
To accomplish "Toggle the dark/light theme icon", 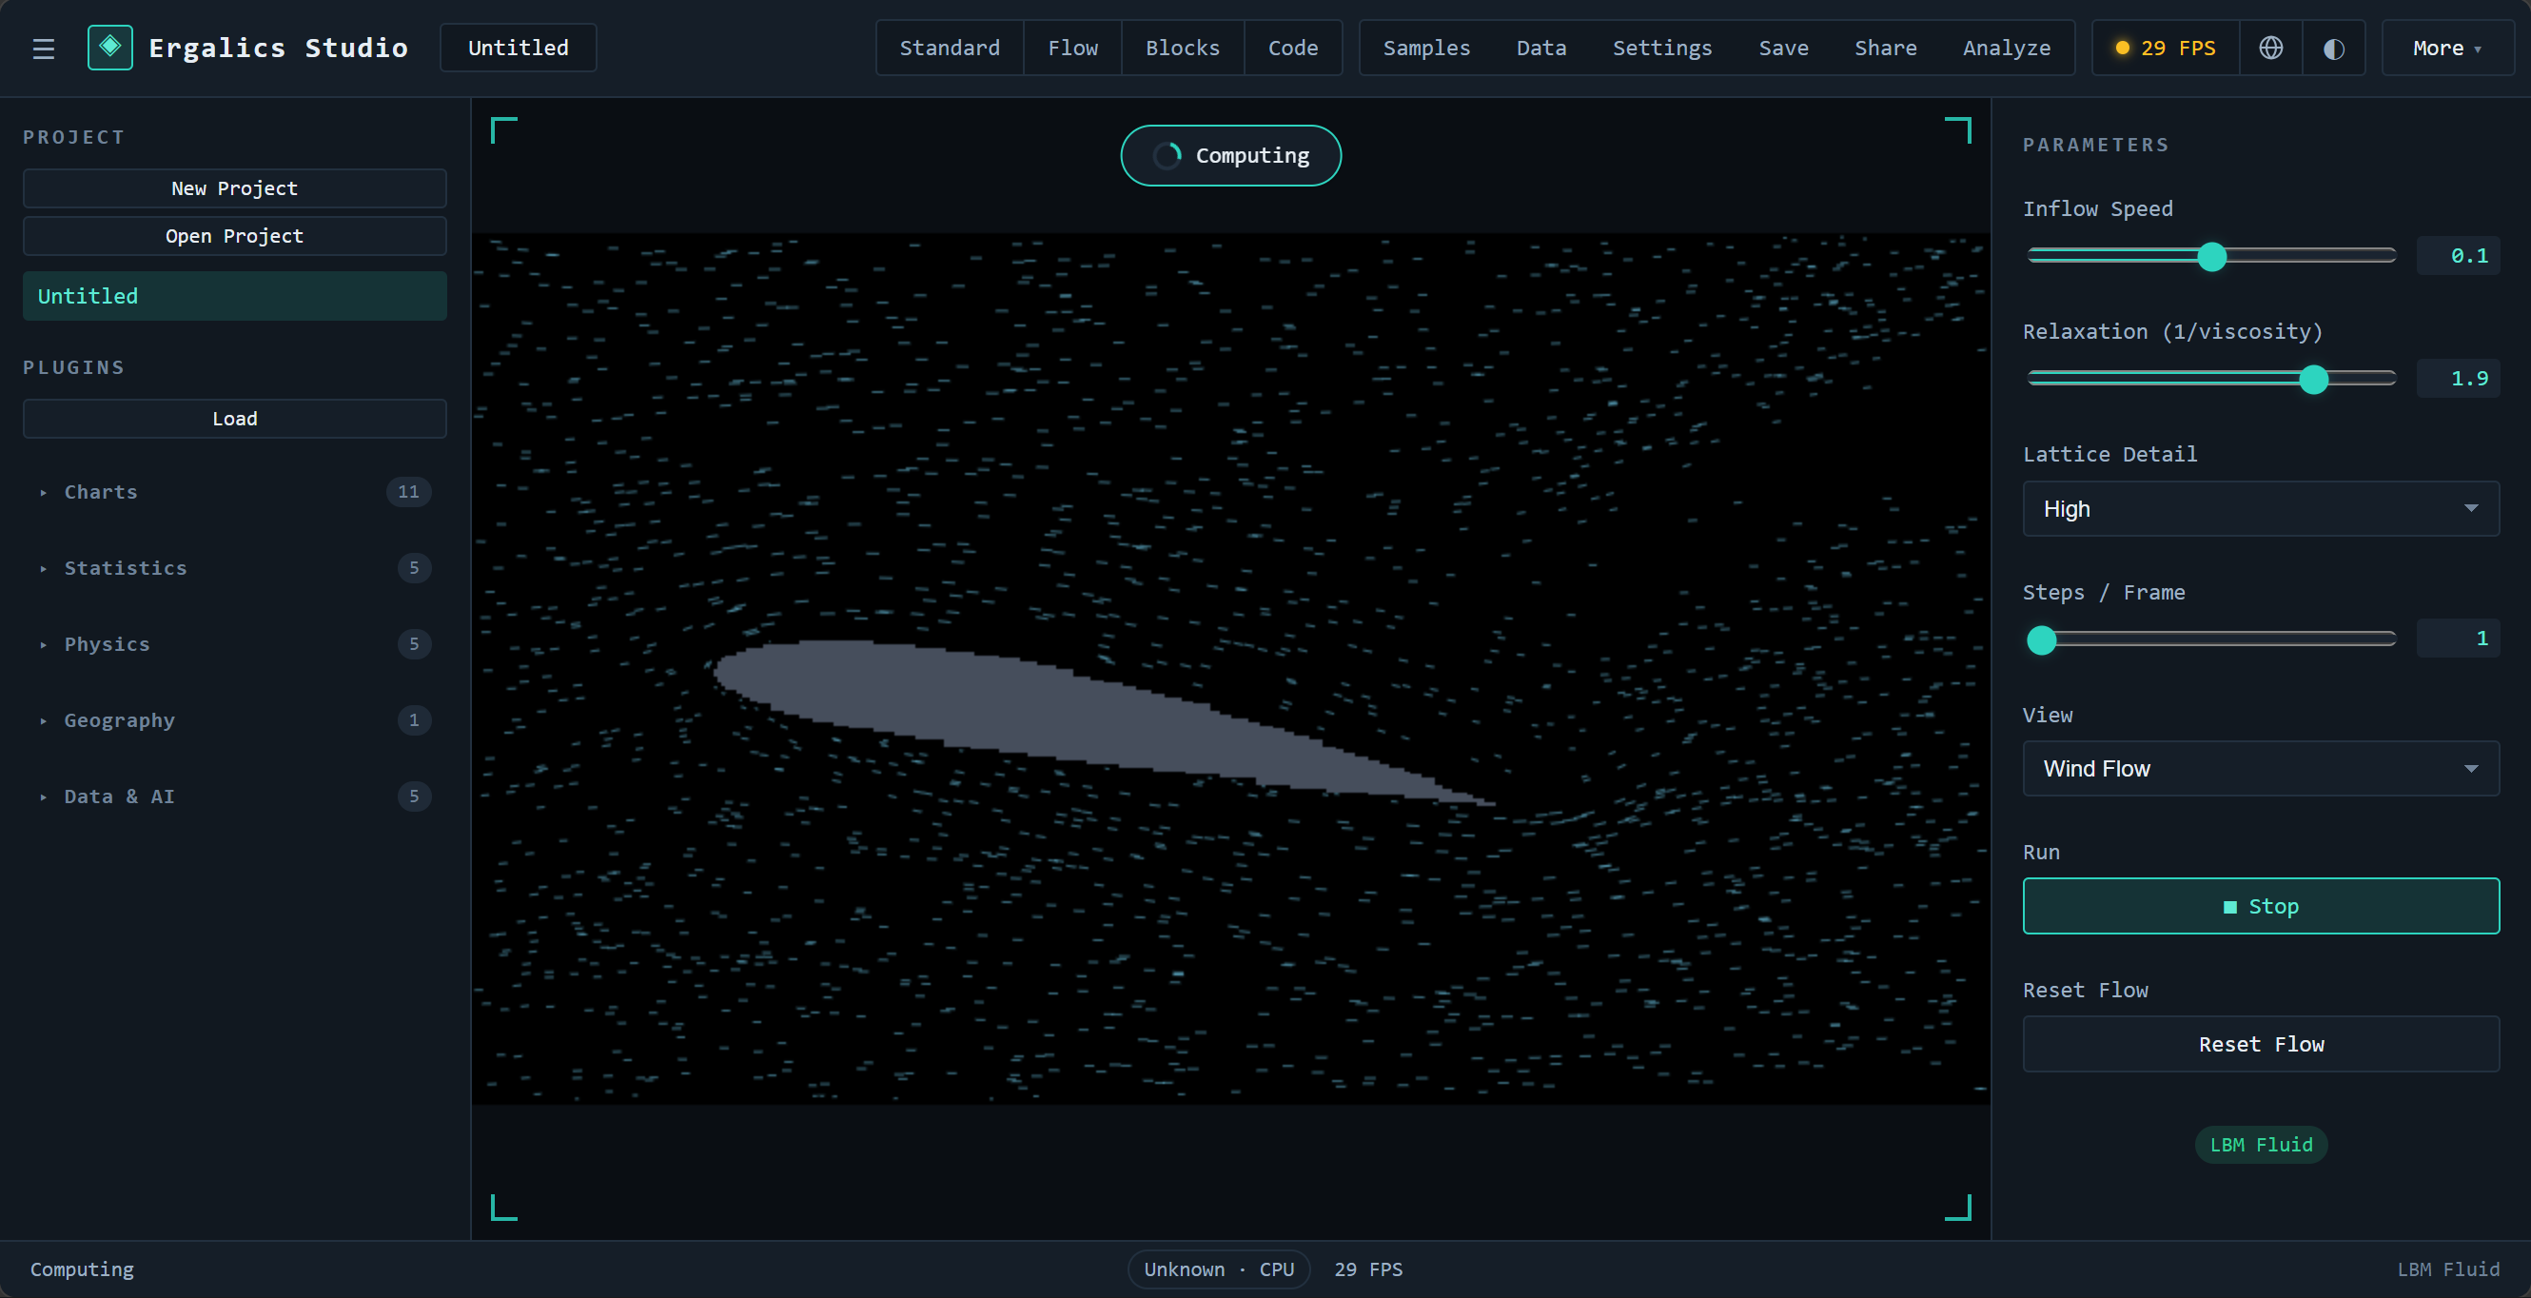I will 2333,48.
